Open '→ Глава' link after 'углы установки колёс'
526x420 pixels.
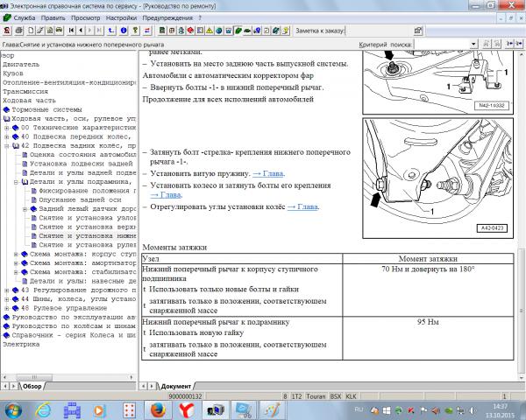point(303,206)
